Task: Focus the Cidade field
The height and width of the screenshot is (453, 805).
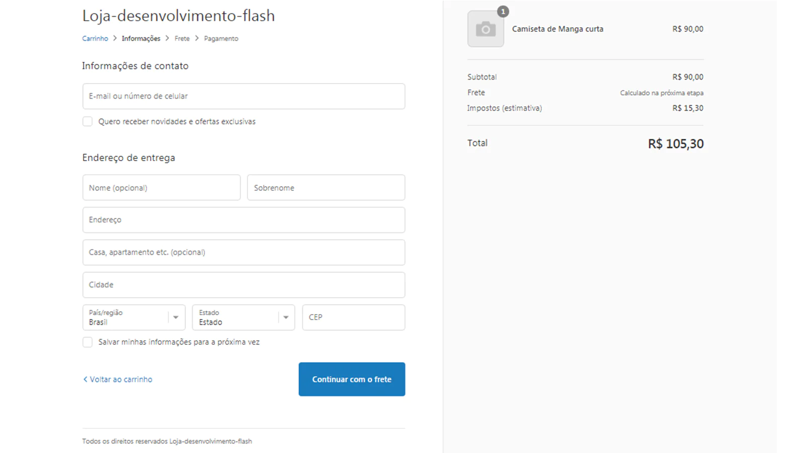Action: (244, 285)
